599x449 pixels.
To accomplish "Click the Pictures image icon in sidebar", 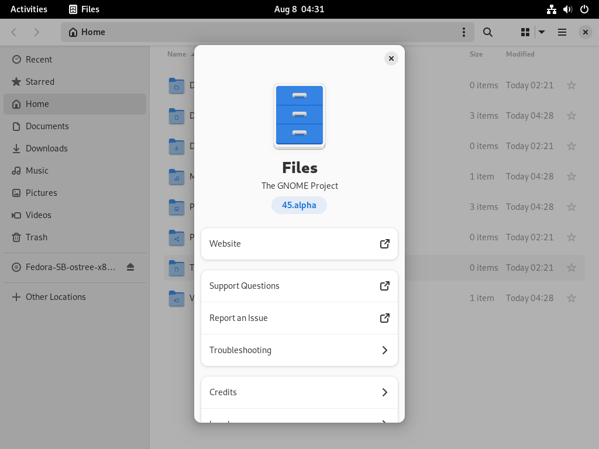I will [16, 193].
